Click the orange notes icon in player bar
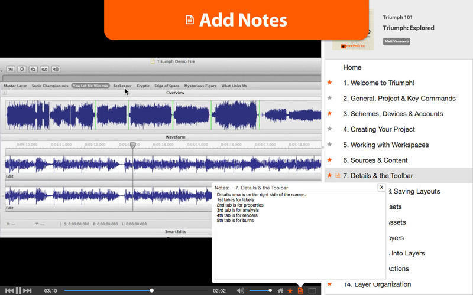Screen dimensions: 473x295 click(300, 290)
